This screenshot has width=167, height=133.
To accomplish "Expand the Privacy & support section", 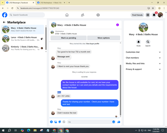I will pyautogui.click(x=143, y=69).
